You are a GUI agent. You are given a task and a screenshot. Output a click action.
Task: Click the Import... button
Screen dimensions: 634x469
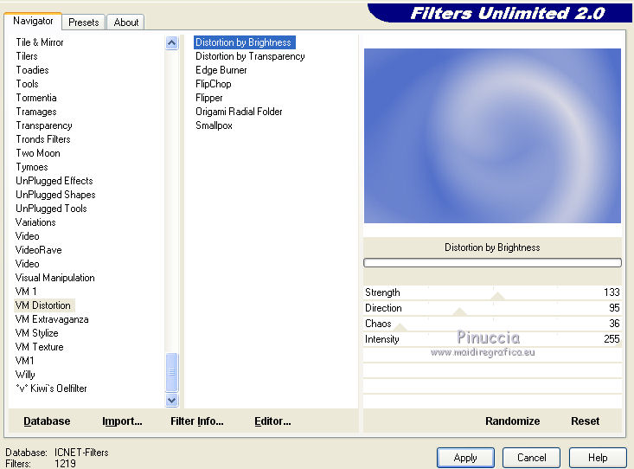[x=122, y=421]
